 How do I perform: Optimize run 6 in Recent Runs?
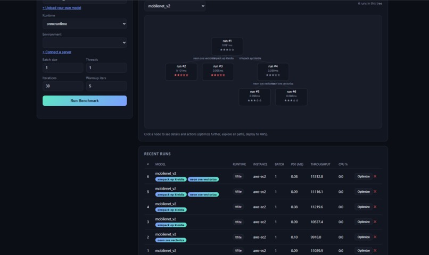click(x=364, y=176)
